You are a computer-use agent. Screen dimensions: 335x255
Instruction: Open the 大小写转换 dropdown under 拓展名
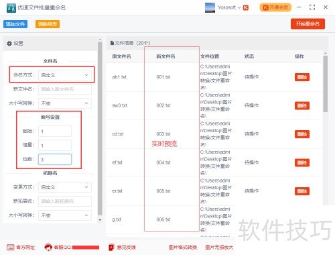tap(65, 215)
